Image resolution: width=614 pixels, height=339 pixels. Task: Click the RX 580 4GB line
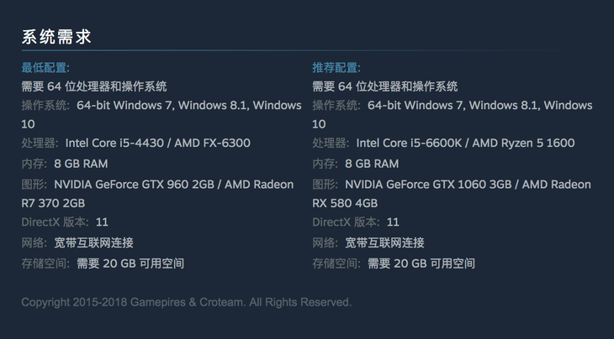[x=345, y=203]
